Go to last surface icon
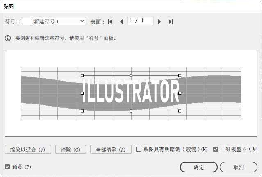This screenshot has height=177, width=262. [x=171, y=22]
